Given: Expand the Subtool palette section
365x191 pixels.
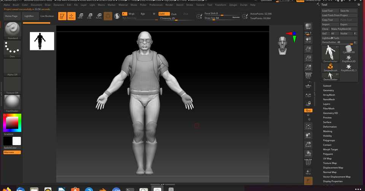Looking at the screenshot, I should 327,86.
